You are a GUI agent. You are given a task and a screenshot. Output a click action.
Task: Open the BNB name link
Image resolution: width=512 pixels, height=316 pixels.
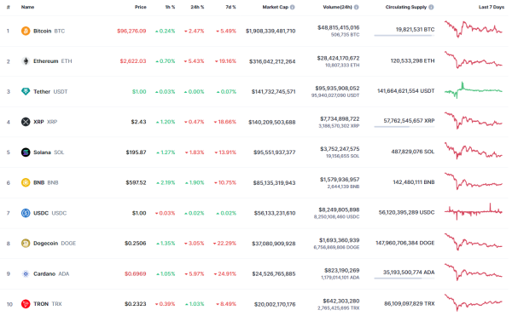[x=46, y=182]
